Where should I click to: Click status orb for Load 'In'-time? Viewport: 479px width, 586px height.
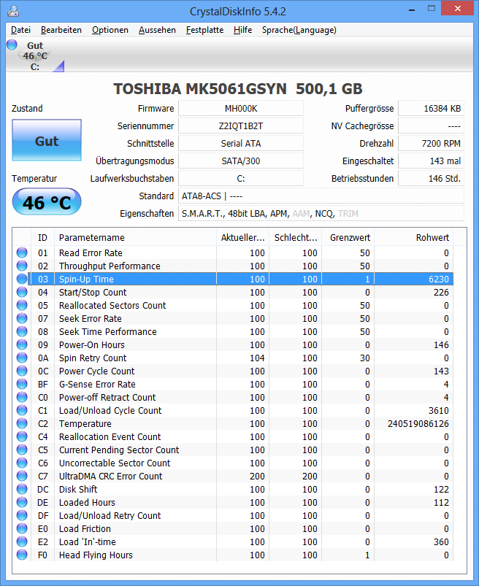click(22, 542)
